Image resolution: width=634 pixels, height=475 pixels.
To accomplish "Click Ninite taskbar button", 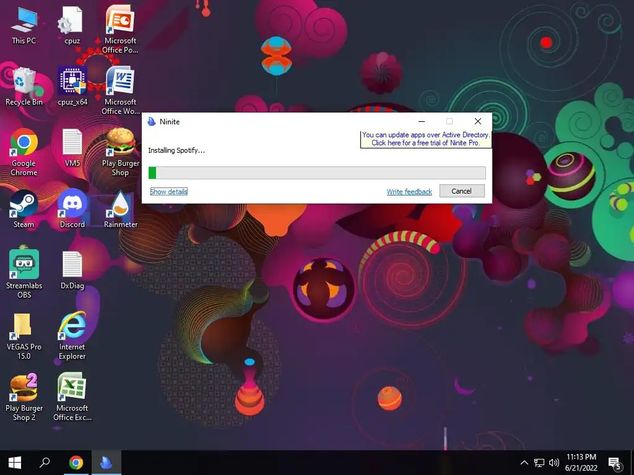I will tap(106, 463).
